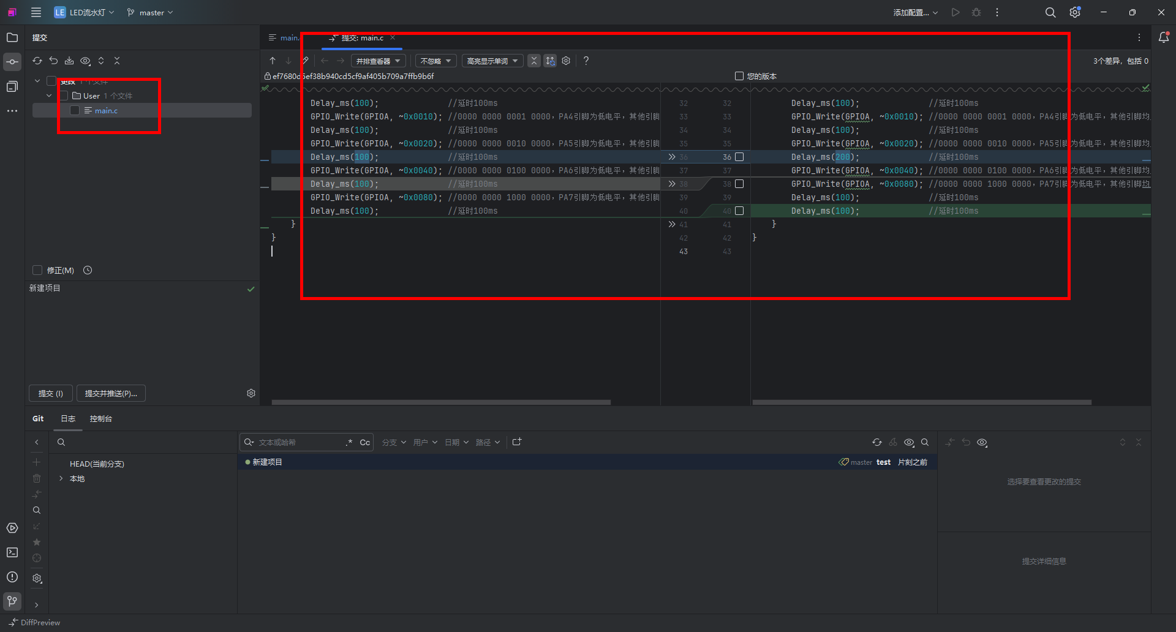Open the notifications bell icon
The height and width of the screenshot is (632, 1176).
coord(1164,37)
